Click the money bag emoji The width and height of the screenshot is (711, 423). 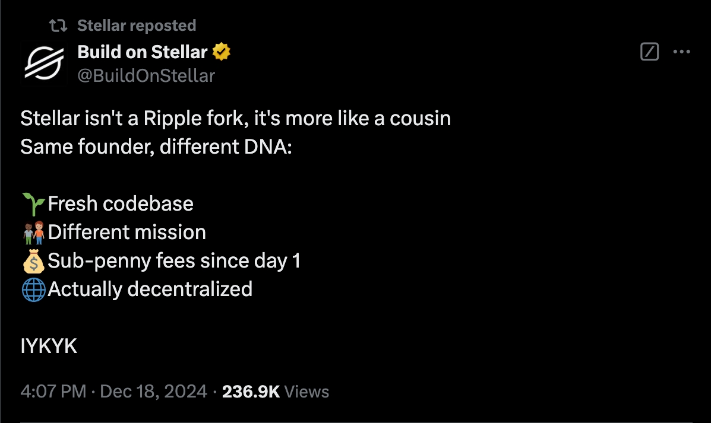[33, 260]
